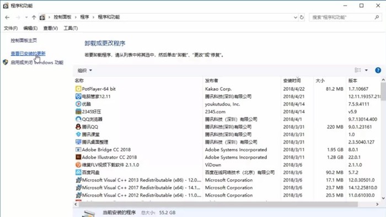This screenshot has height=217, width=386.
Task: Refresh the Programs and Features list
Action: 302,17
